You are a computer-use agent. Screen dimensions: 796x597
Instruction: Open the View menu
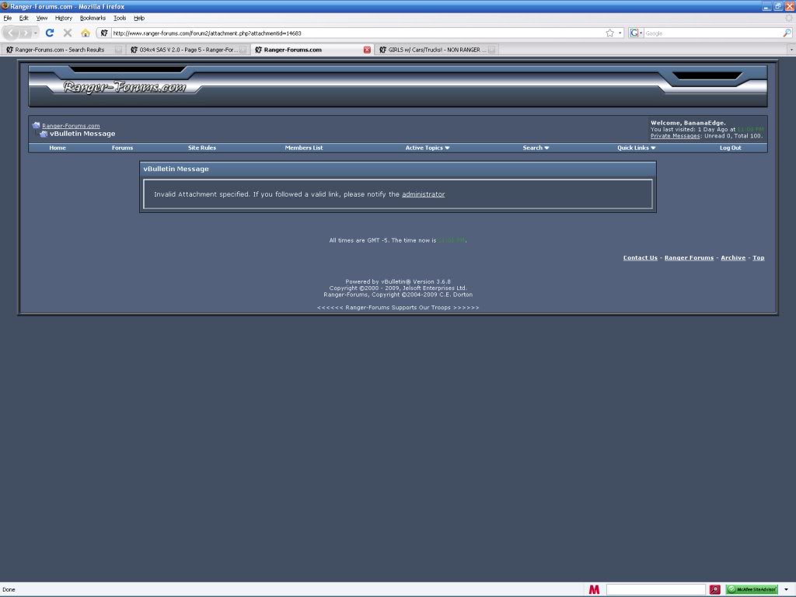pos(42,18)
